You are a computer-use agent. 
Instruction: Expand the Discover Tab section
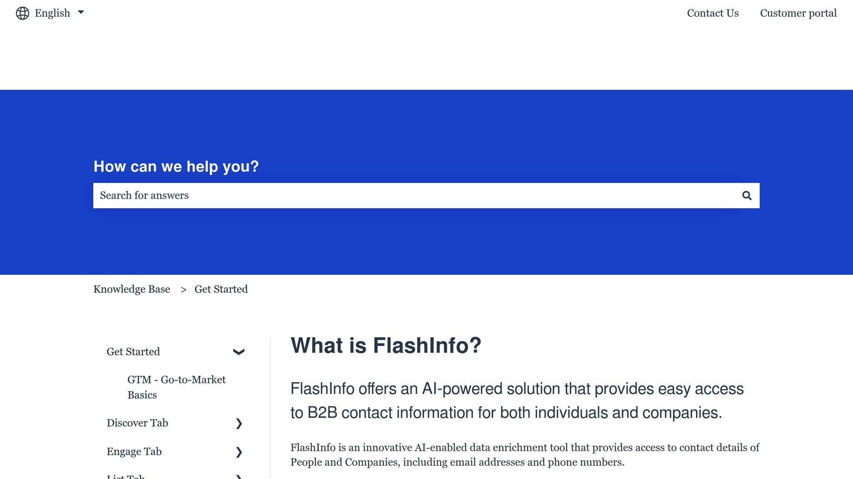239,424
